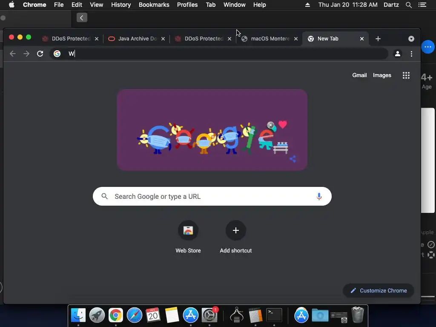Click the date and time in the menu bar
This screenshot has height=327, width=436.
[348, 5]
